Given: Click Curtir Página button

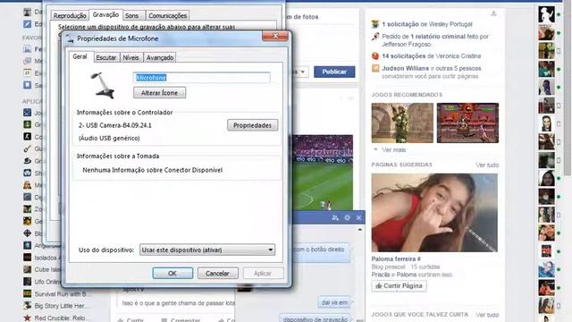Looking at the screenshot, I should click(x=399, y=286).
